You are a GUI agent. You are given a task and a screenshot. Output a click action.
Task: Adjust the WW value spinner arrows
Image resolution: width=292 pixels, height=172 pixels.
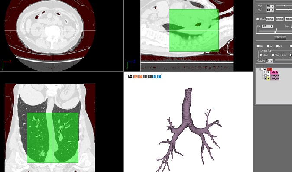tap(273, 6)
